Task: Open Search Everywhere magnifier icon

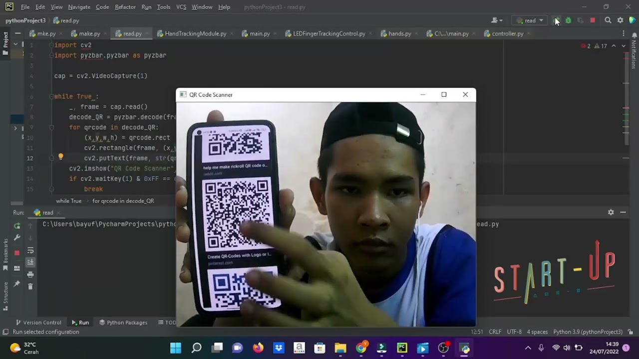Action: (x=608, y=20)
